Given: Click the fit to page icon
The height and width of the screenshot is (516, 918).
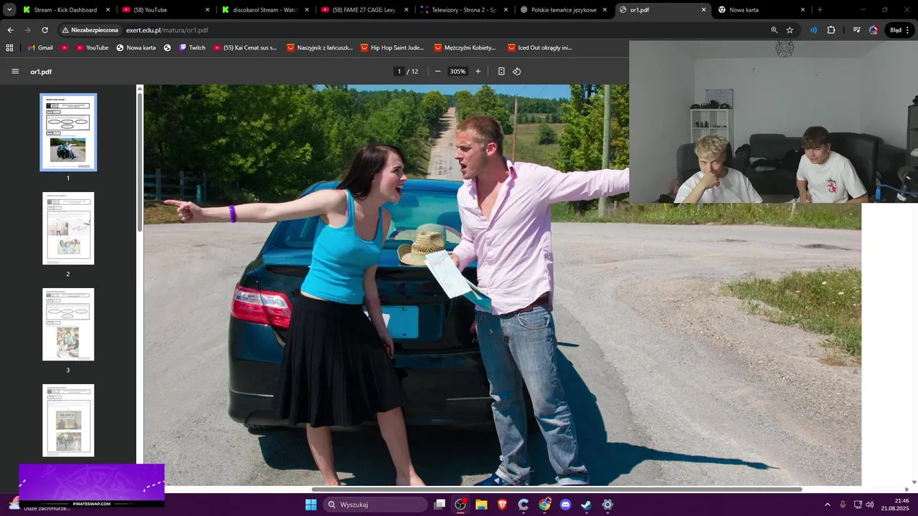Looking at the screenshot, I should point(501,72).
